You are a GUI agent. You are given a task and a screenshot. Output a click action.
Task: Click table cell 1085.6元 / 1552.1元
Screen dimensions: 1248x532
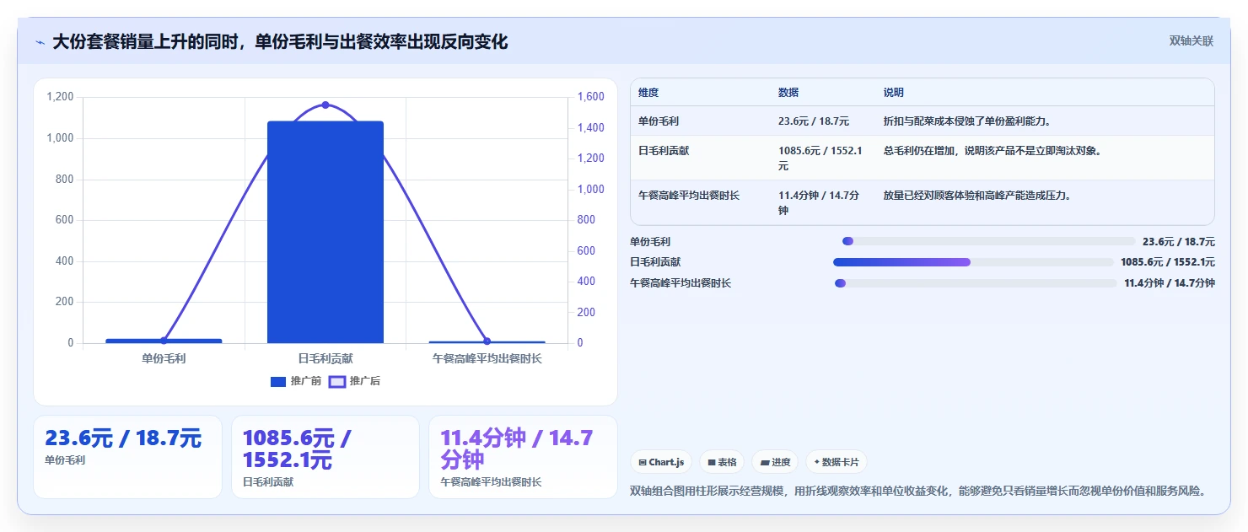point(820,158)
